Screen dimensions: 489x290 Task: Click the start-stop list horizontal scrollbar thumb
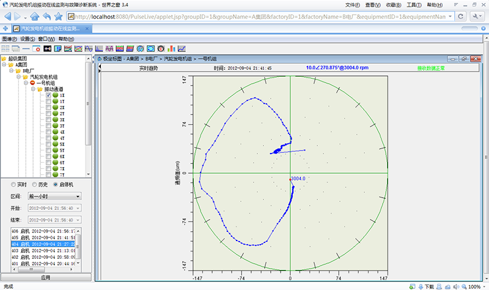31,269
